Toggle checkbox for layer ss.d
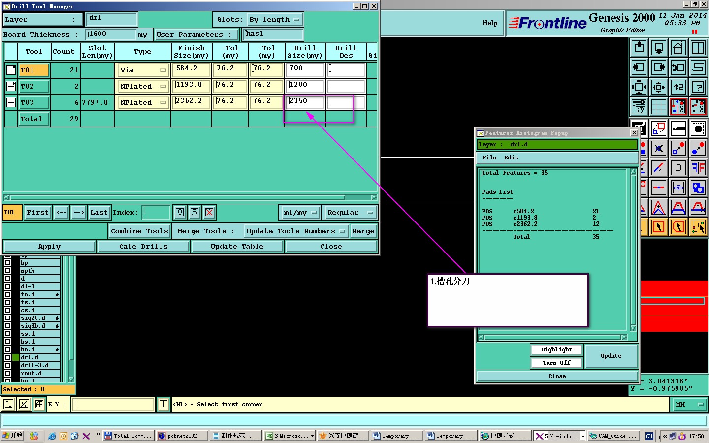This screenshot has height=443, width=709. pos(8,334)
